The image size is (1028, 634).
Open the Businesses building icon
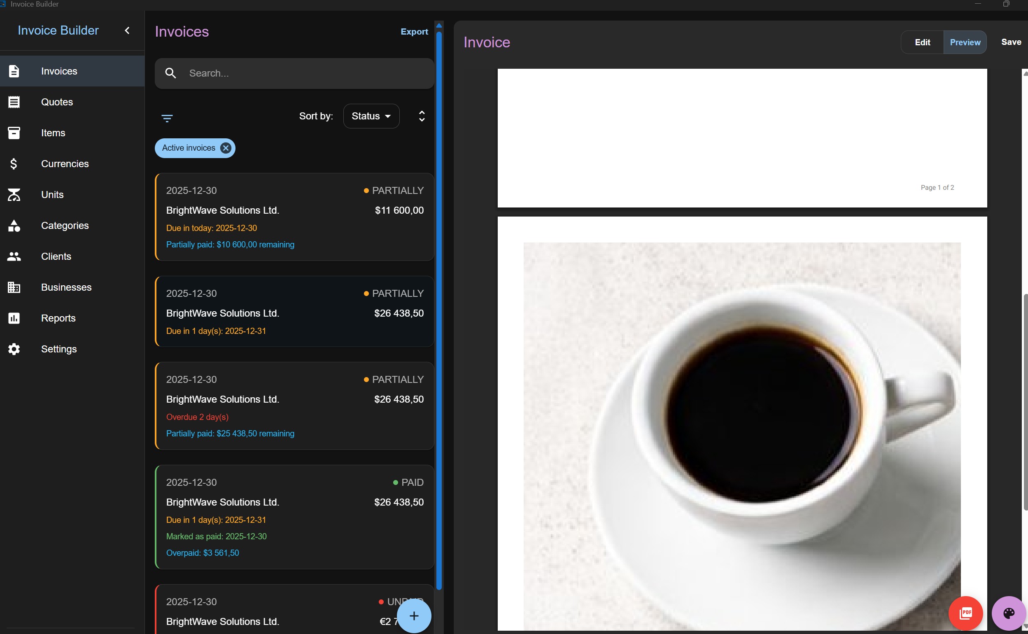(x=14, y=287)
